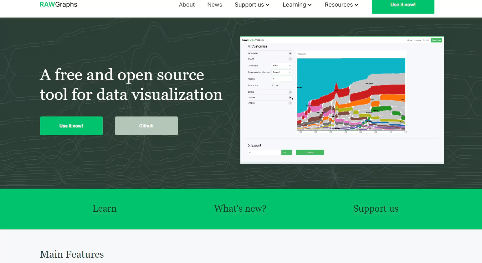Open the Curves type dropdown
482x263 pixels.
[282, 65]
